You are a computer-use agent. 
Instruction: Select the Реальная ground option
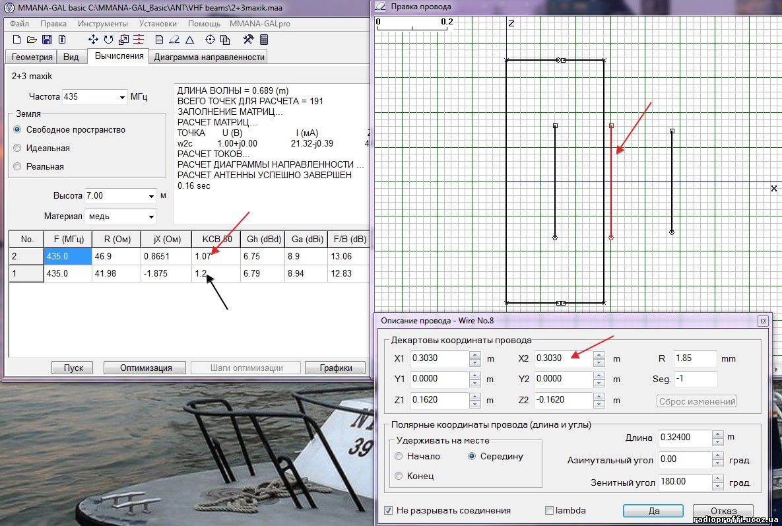pyautogui.click(x=17, y=166)
